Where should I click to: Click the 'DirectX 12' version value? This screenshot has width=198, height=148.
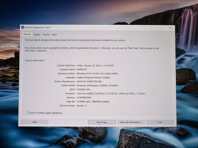(82, 105)
